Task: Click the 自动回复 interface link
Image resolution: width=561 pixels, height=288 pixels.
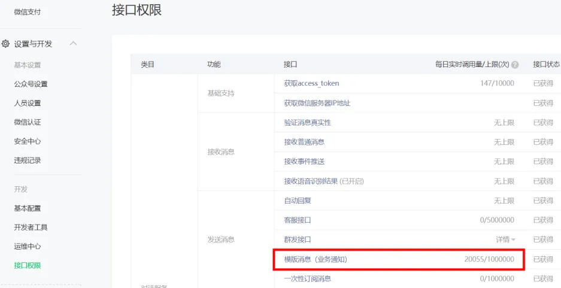Action: [x=298, y=201]
